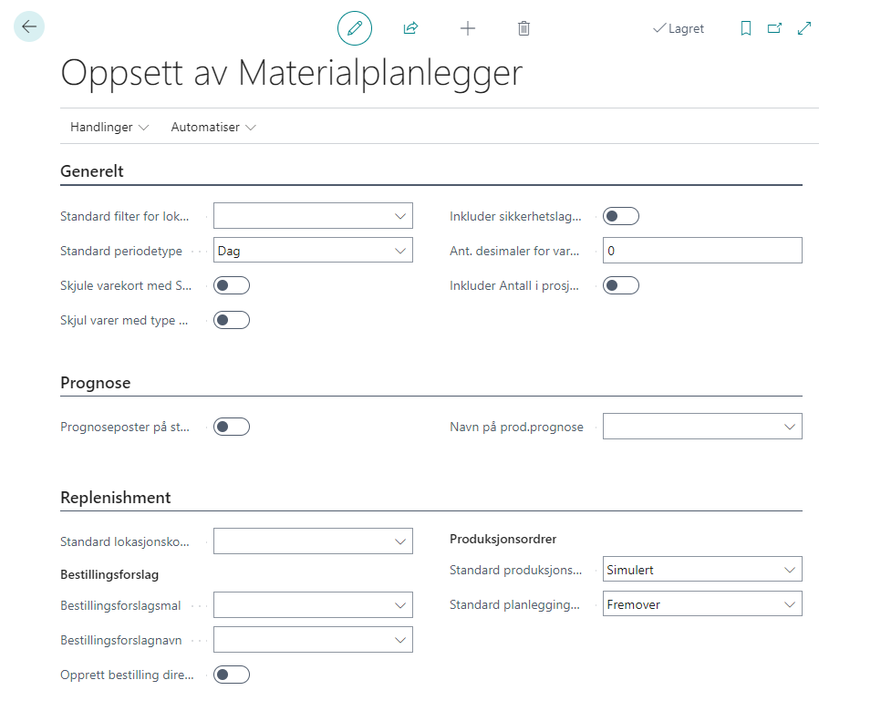Open the Handlinger menu
Image resolution: width=881 pixels, height=711 pixels.
pyautogui.click(x=109, y=128)
